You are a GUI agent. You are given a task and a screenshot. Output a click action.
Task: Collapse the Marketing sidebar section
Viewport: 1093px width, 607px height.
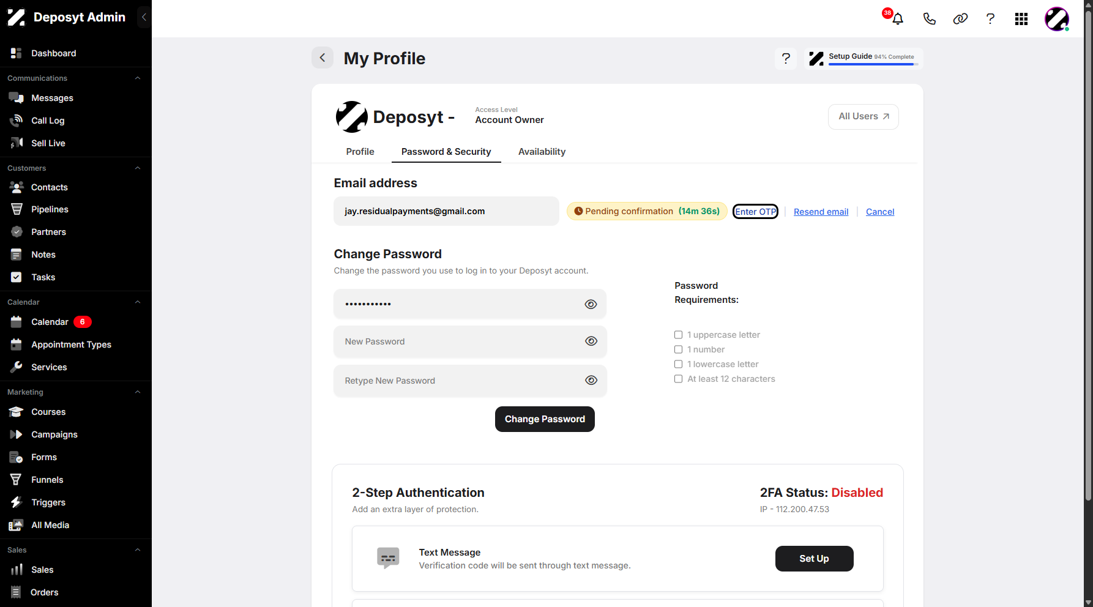pos(138,392)
